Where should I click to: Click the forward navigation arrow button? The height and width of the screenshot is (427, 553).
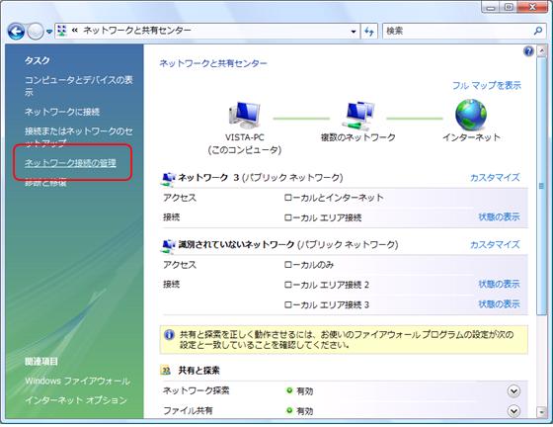[36, 32]
